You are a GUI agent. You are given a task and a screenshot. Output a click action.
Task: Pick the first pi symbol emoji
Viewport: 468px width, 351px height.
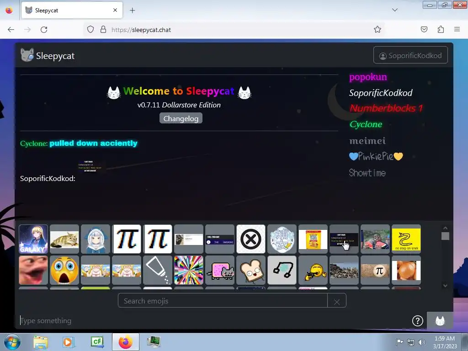tap(127, 239)
